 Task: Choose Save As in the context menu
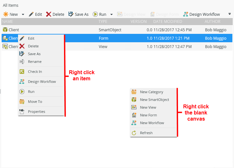pos(41,54)
